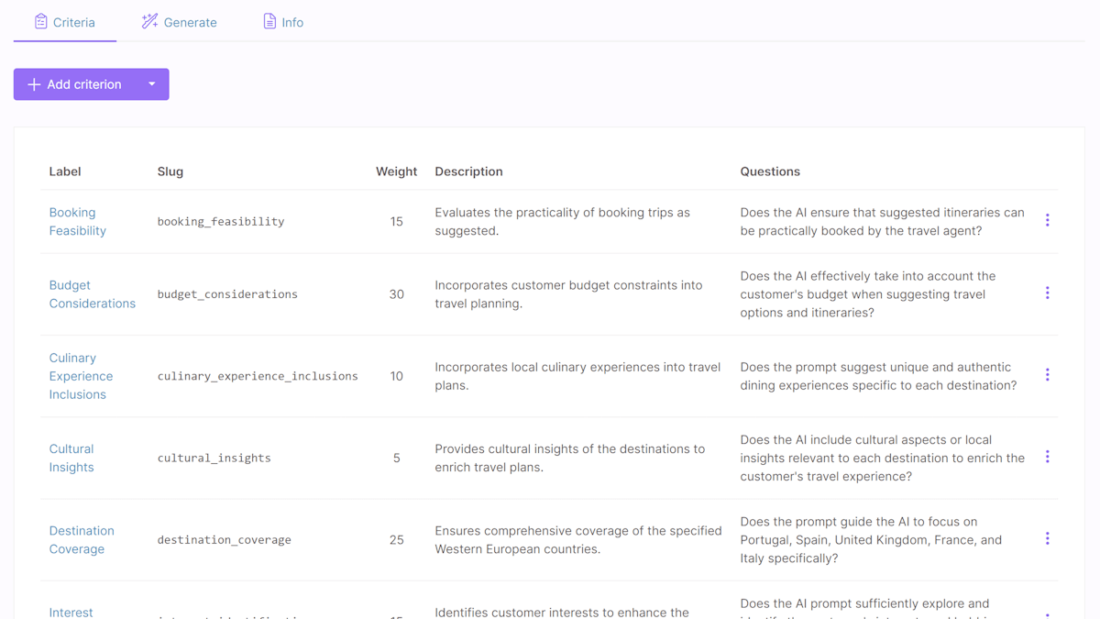Click description 'Provides cultural insights of the destinations'
The width and height of the screenshot is (1100, 619).
tap(570, 458)
